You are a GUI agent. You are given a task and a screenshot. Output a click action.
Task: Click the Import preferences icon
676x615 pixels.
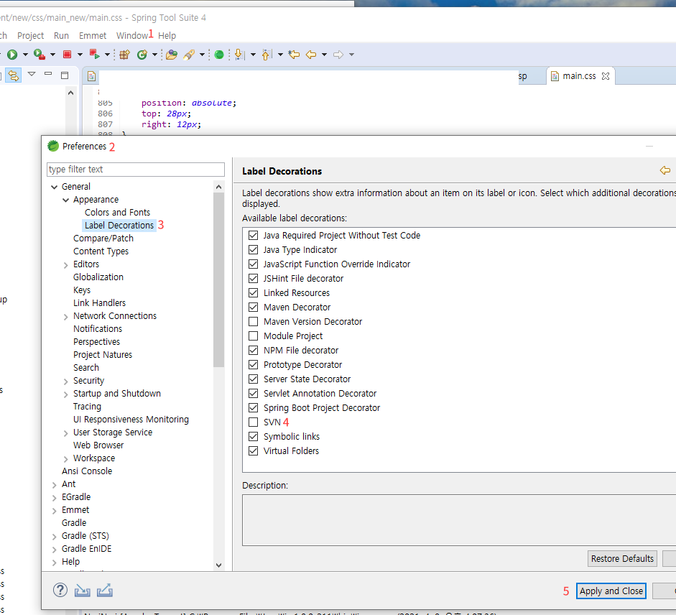click(x=83, y=590)
